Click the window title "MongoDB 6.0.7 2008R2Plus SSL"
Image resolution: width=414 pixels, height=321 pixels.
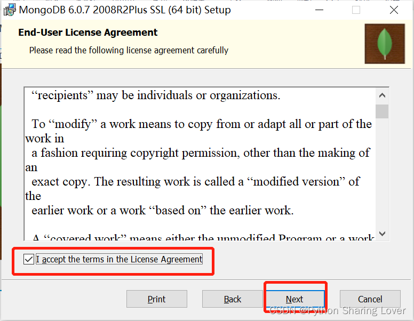(x=125, y=10)
